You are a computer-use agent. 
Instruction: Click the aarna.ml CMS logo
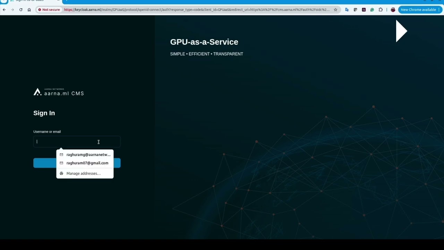tap(59, 92)
